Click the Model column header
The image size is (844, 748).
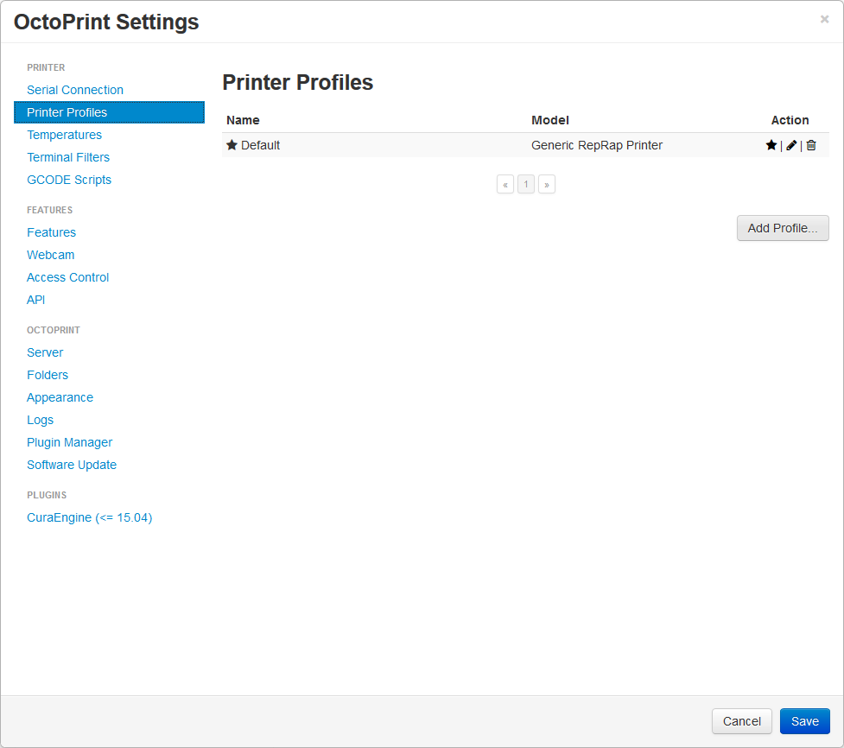tap(550, 121)
